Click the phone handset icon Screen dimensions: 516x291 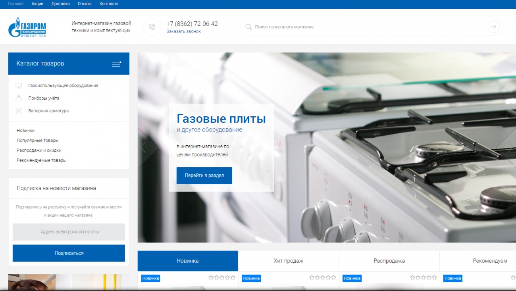[x=152, y=27]
